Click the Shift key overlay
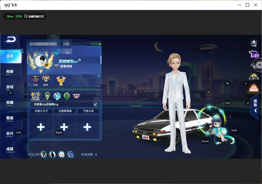The image size is (262, 184). [x=234, y=130]
